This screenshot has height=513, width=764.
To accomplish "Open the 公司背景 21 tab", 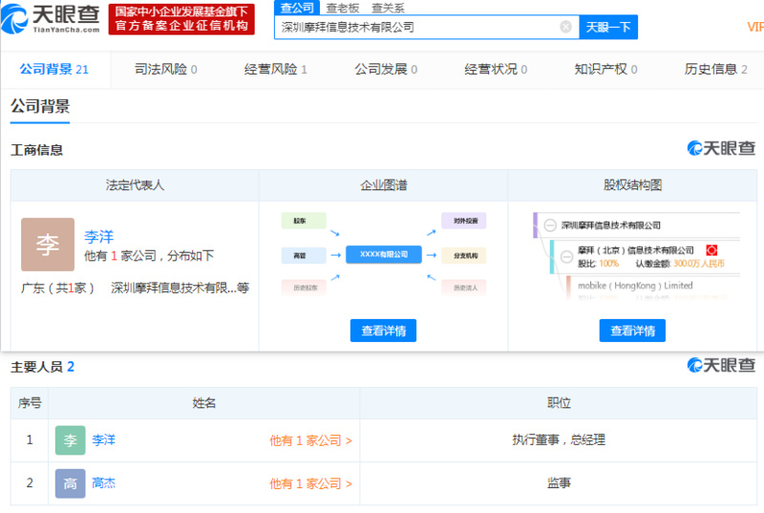I will [54, 69].
